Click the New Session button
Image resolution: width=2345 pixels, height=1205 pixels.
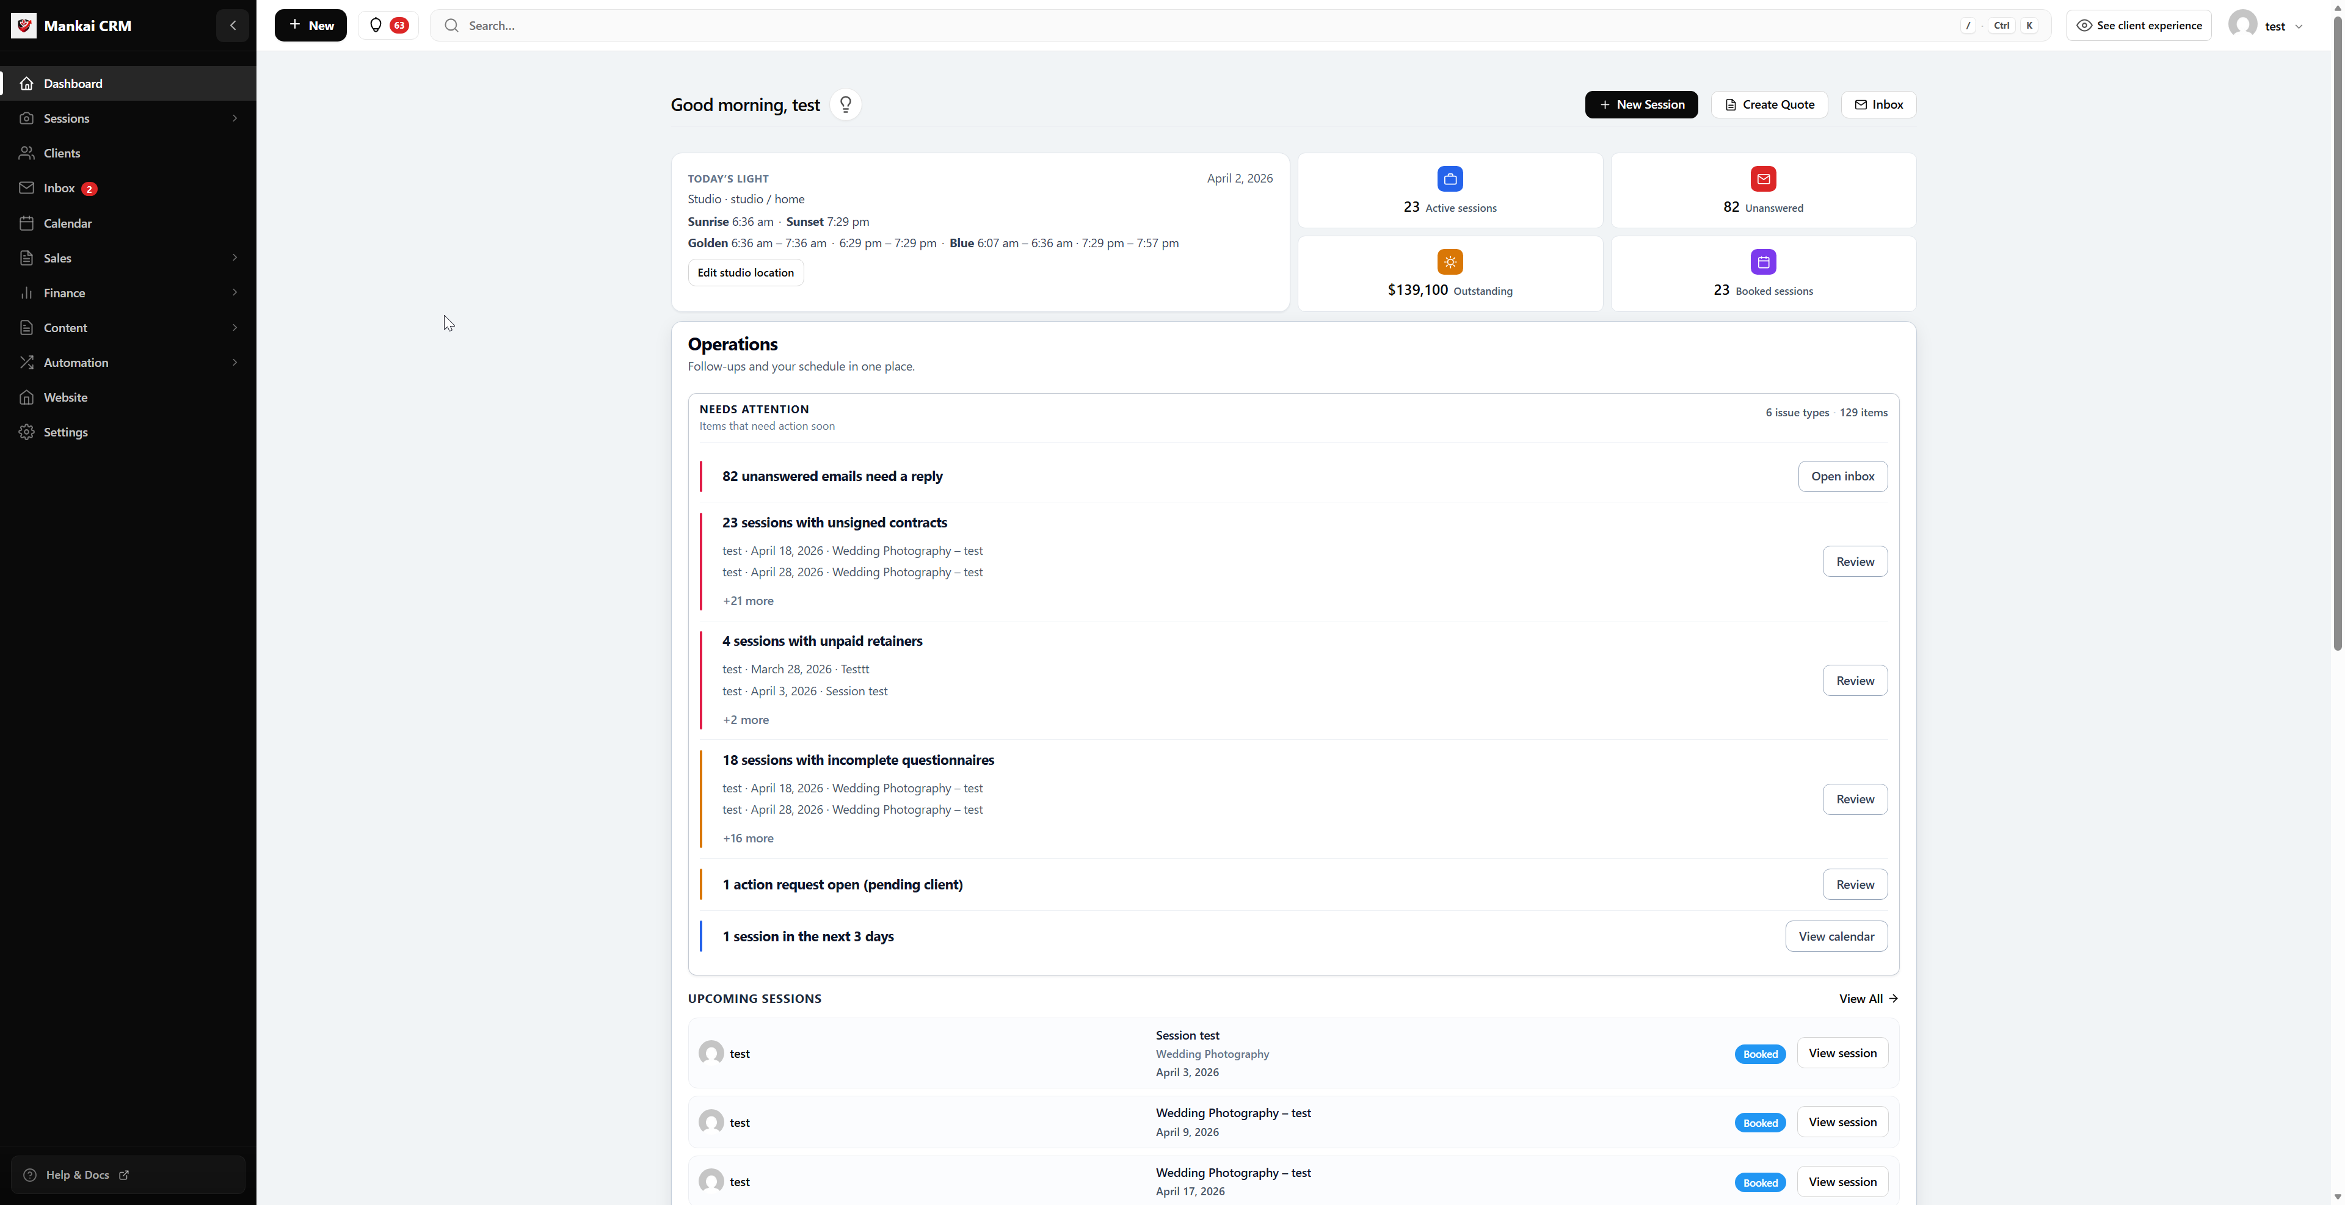point(1640,104)
